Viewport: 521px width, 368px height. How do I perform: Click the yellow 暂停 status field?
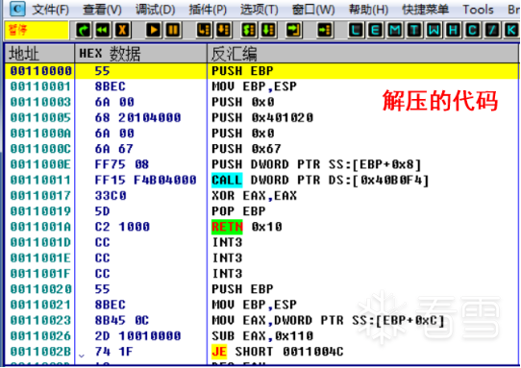pos(37,30)
